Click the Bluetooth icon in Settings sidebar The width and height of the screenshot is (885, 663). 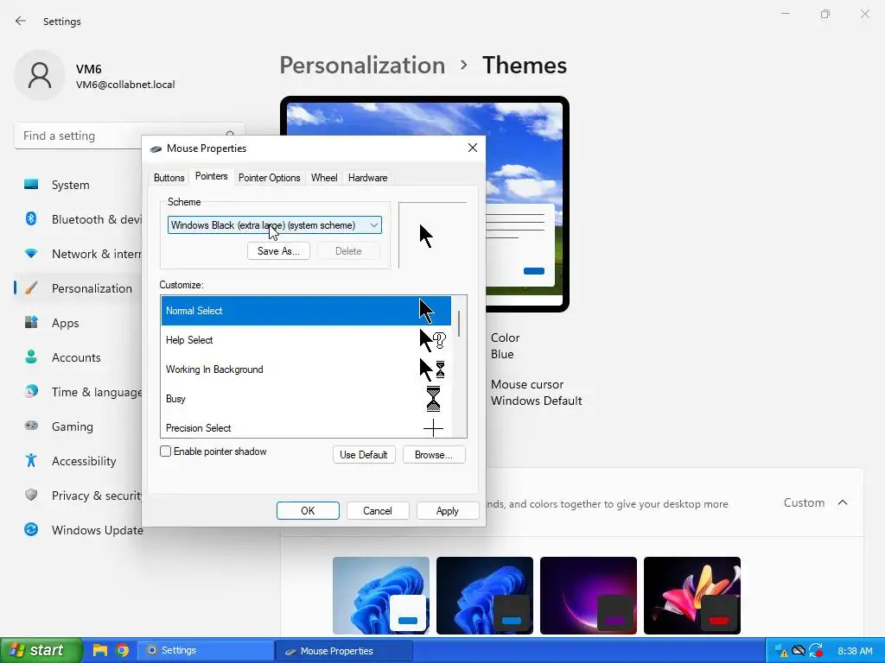31,218
